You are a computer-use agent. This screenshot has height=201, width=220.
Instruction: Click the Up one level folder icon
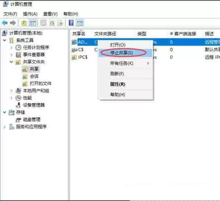click(24, 23)
